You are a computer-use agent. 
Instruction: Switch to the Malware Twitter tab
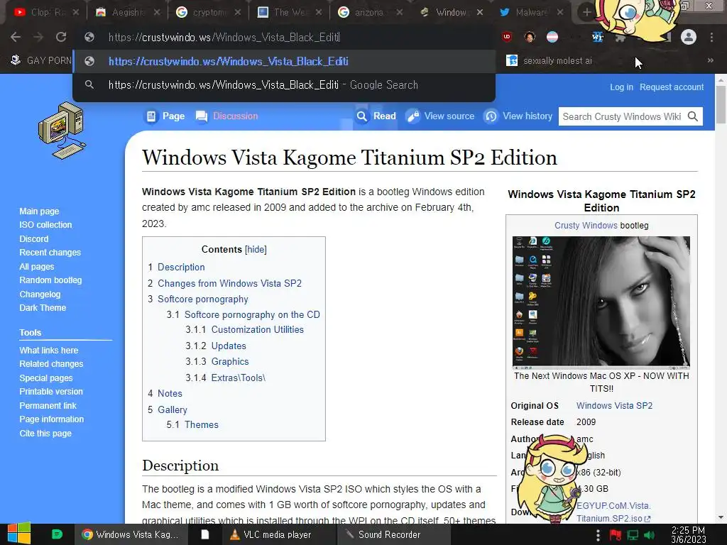[x=531, y=12]
